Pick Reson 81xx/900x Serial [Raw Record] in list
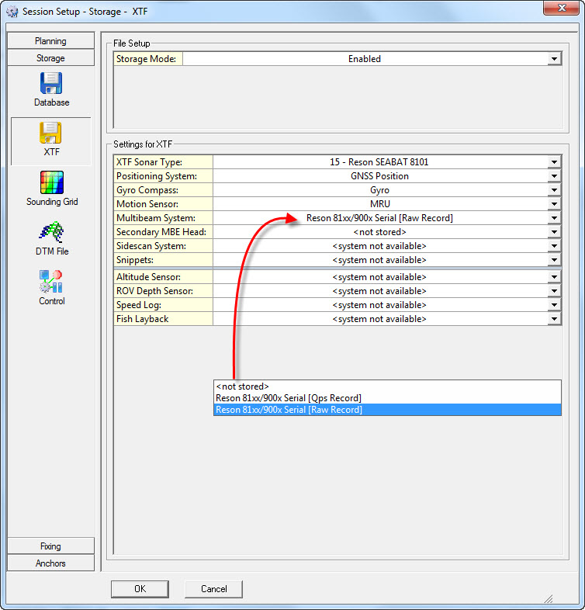Image resolution: width=585 pixels, height=610 pixels. click(289, 410)
